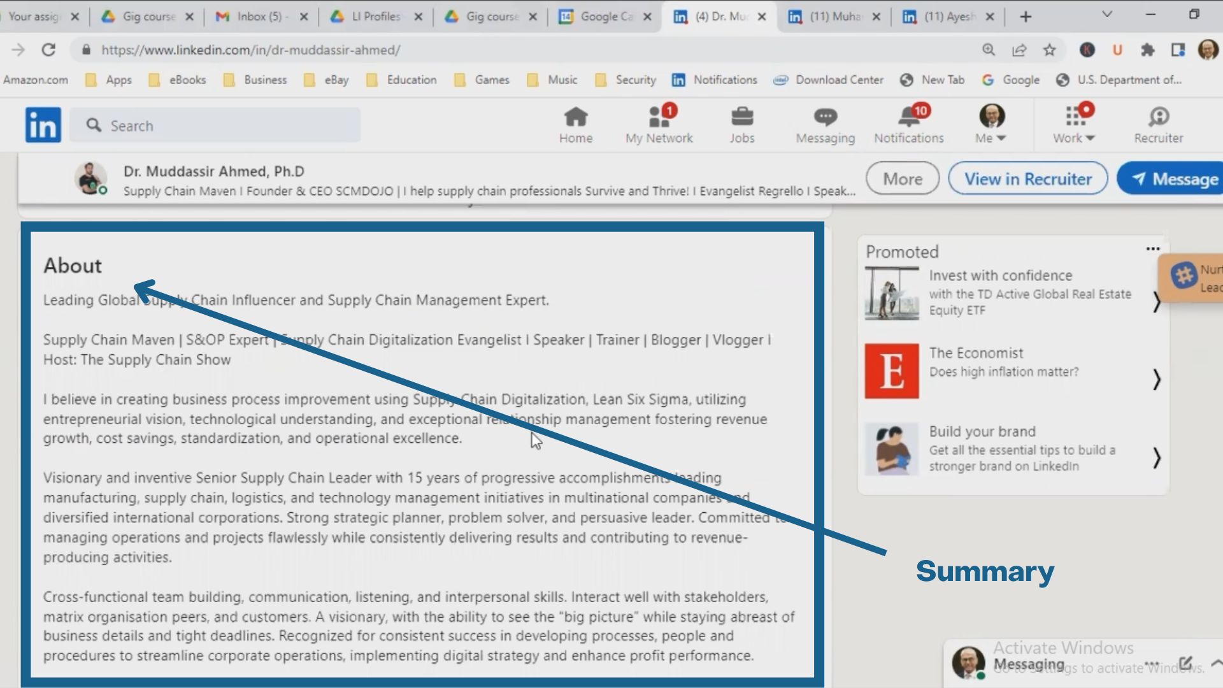Image resolution: width=1223 pixels, height=688 pixels.
Task: Click the dark red K extension icon
Action: coord(1087,50)
